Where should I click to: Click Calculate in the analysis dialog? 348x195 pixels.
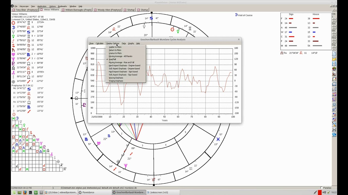click(x=100, y=43)
